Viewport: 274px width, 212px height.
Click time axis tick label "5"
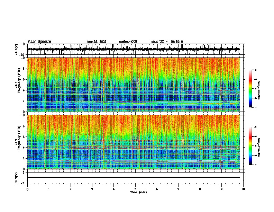coord(135,189)
